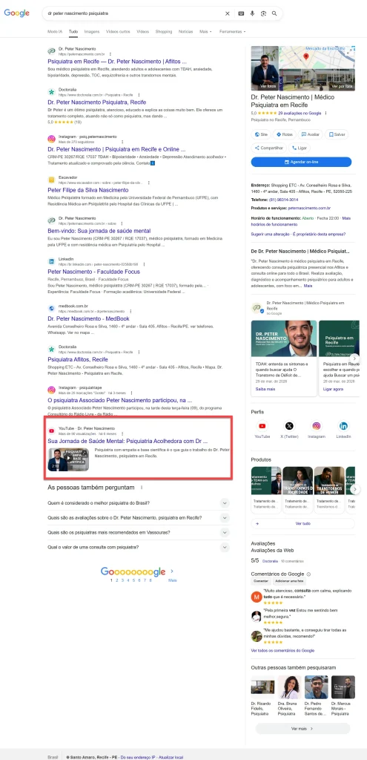The width and height of the screenshot is (367, 760).
Task: Click the 'Adicionar uma foto' button
Action: (290, 580)
